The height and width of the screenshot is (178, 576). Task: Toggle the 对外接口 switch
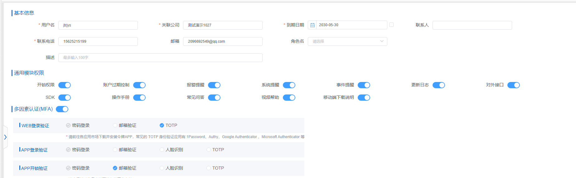pos(513,85)
